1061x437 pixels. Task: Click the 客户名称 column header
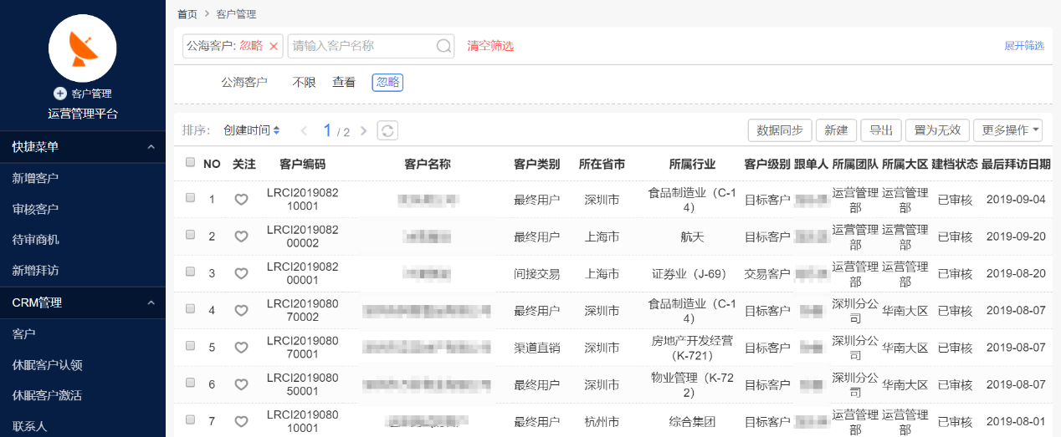(427, 165)
